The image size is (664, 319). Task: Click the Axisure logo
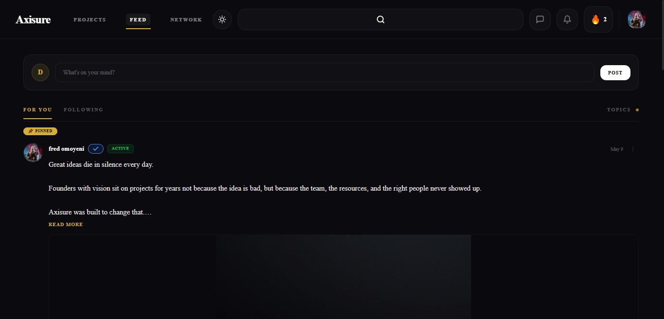(33, 19)
